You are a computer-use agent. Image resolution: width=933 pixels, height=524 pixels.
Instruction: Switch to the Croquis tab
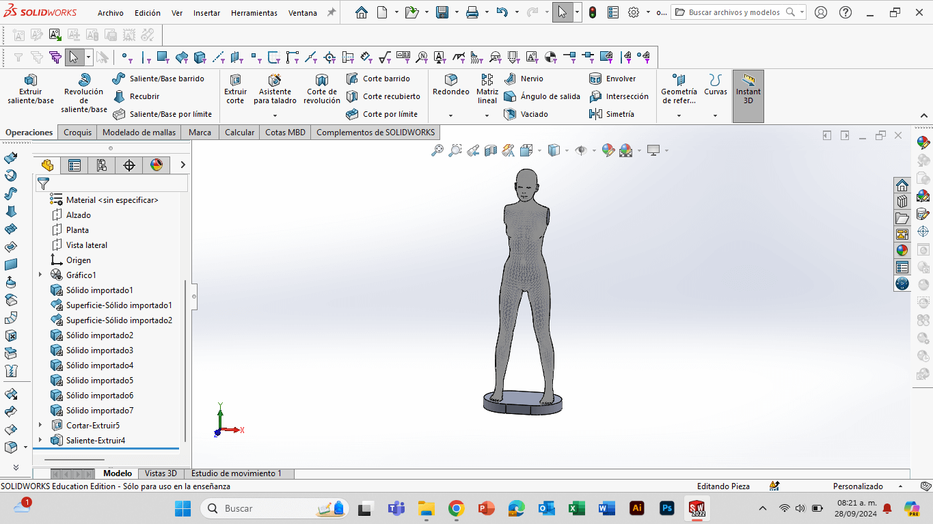click(x=77, y=133)
